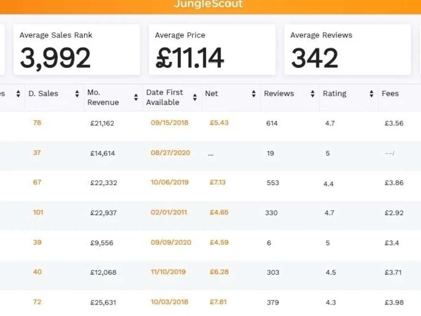Sort by Rating column arrows
This screenshot has width=421, height=316.
[371, 94]
